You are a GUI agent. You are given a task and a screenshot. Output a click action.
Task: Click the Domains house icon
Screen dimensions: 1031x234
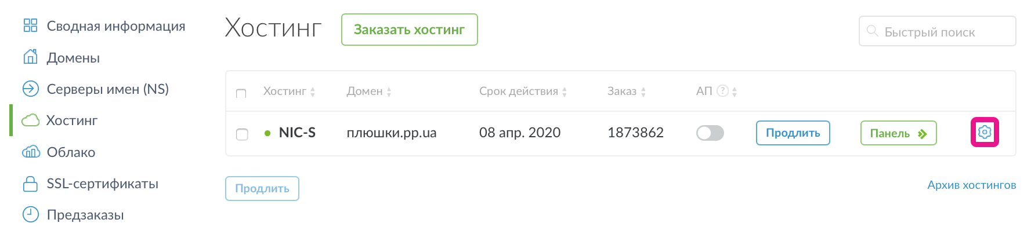click(x=30, y=57)
